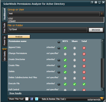Expand all permissions with header plus icon
Screen dimensions: 106x102
coord(59,42)
